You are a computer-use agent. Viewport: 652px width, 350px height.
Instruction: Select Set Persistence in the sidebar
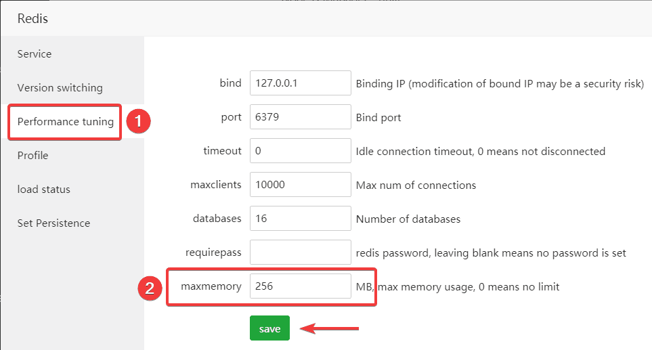tap(53, 223)
